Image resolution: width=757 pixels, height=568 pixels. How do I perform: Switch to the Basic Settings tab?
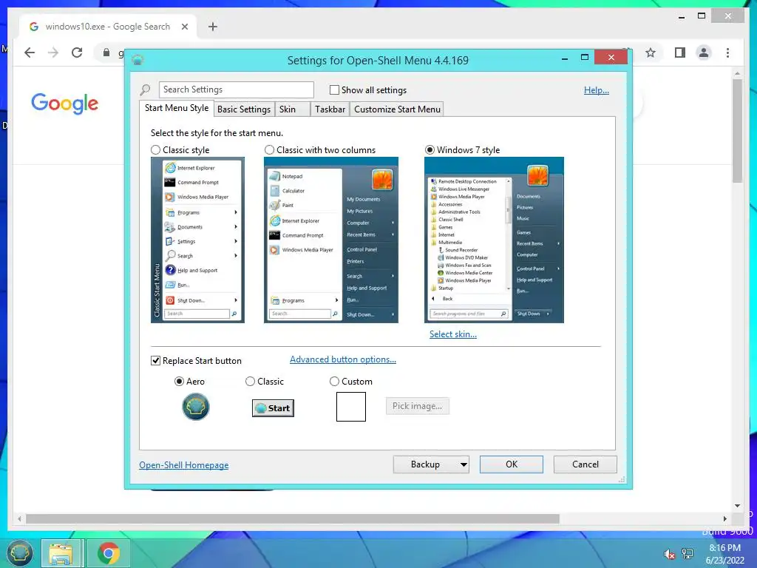pos(244,109)
